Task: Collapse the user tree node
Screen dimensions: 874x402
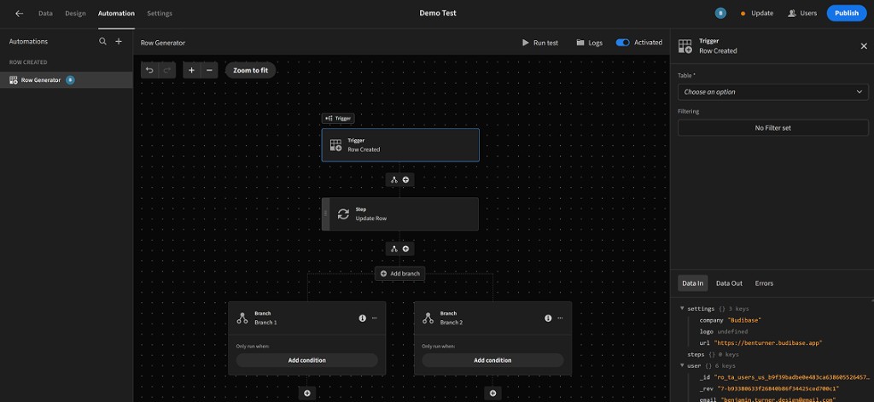Action: point(682,366)
